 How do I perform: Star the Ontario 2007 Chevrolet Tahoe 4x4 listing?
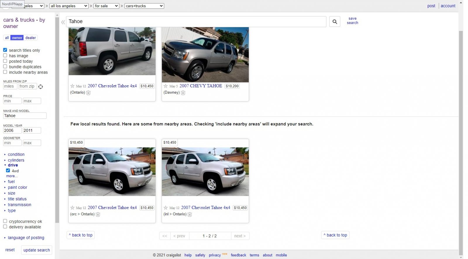click(73, 86)
